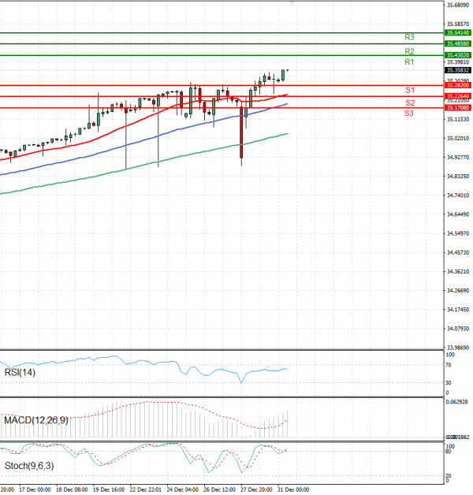Click the RSI scale value 70

(x=448, y=365)
